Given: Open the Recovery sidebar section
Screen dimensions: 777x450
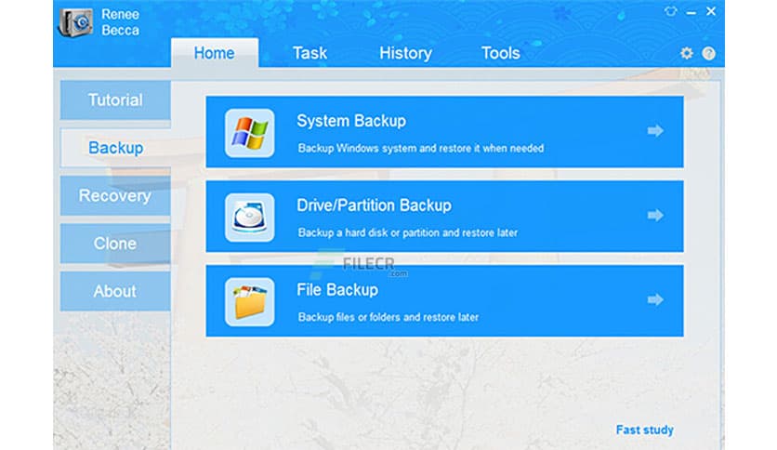Looking at the screenshot, I should coord(115,195).
